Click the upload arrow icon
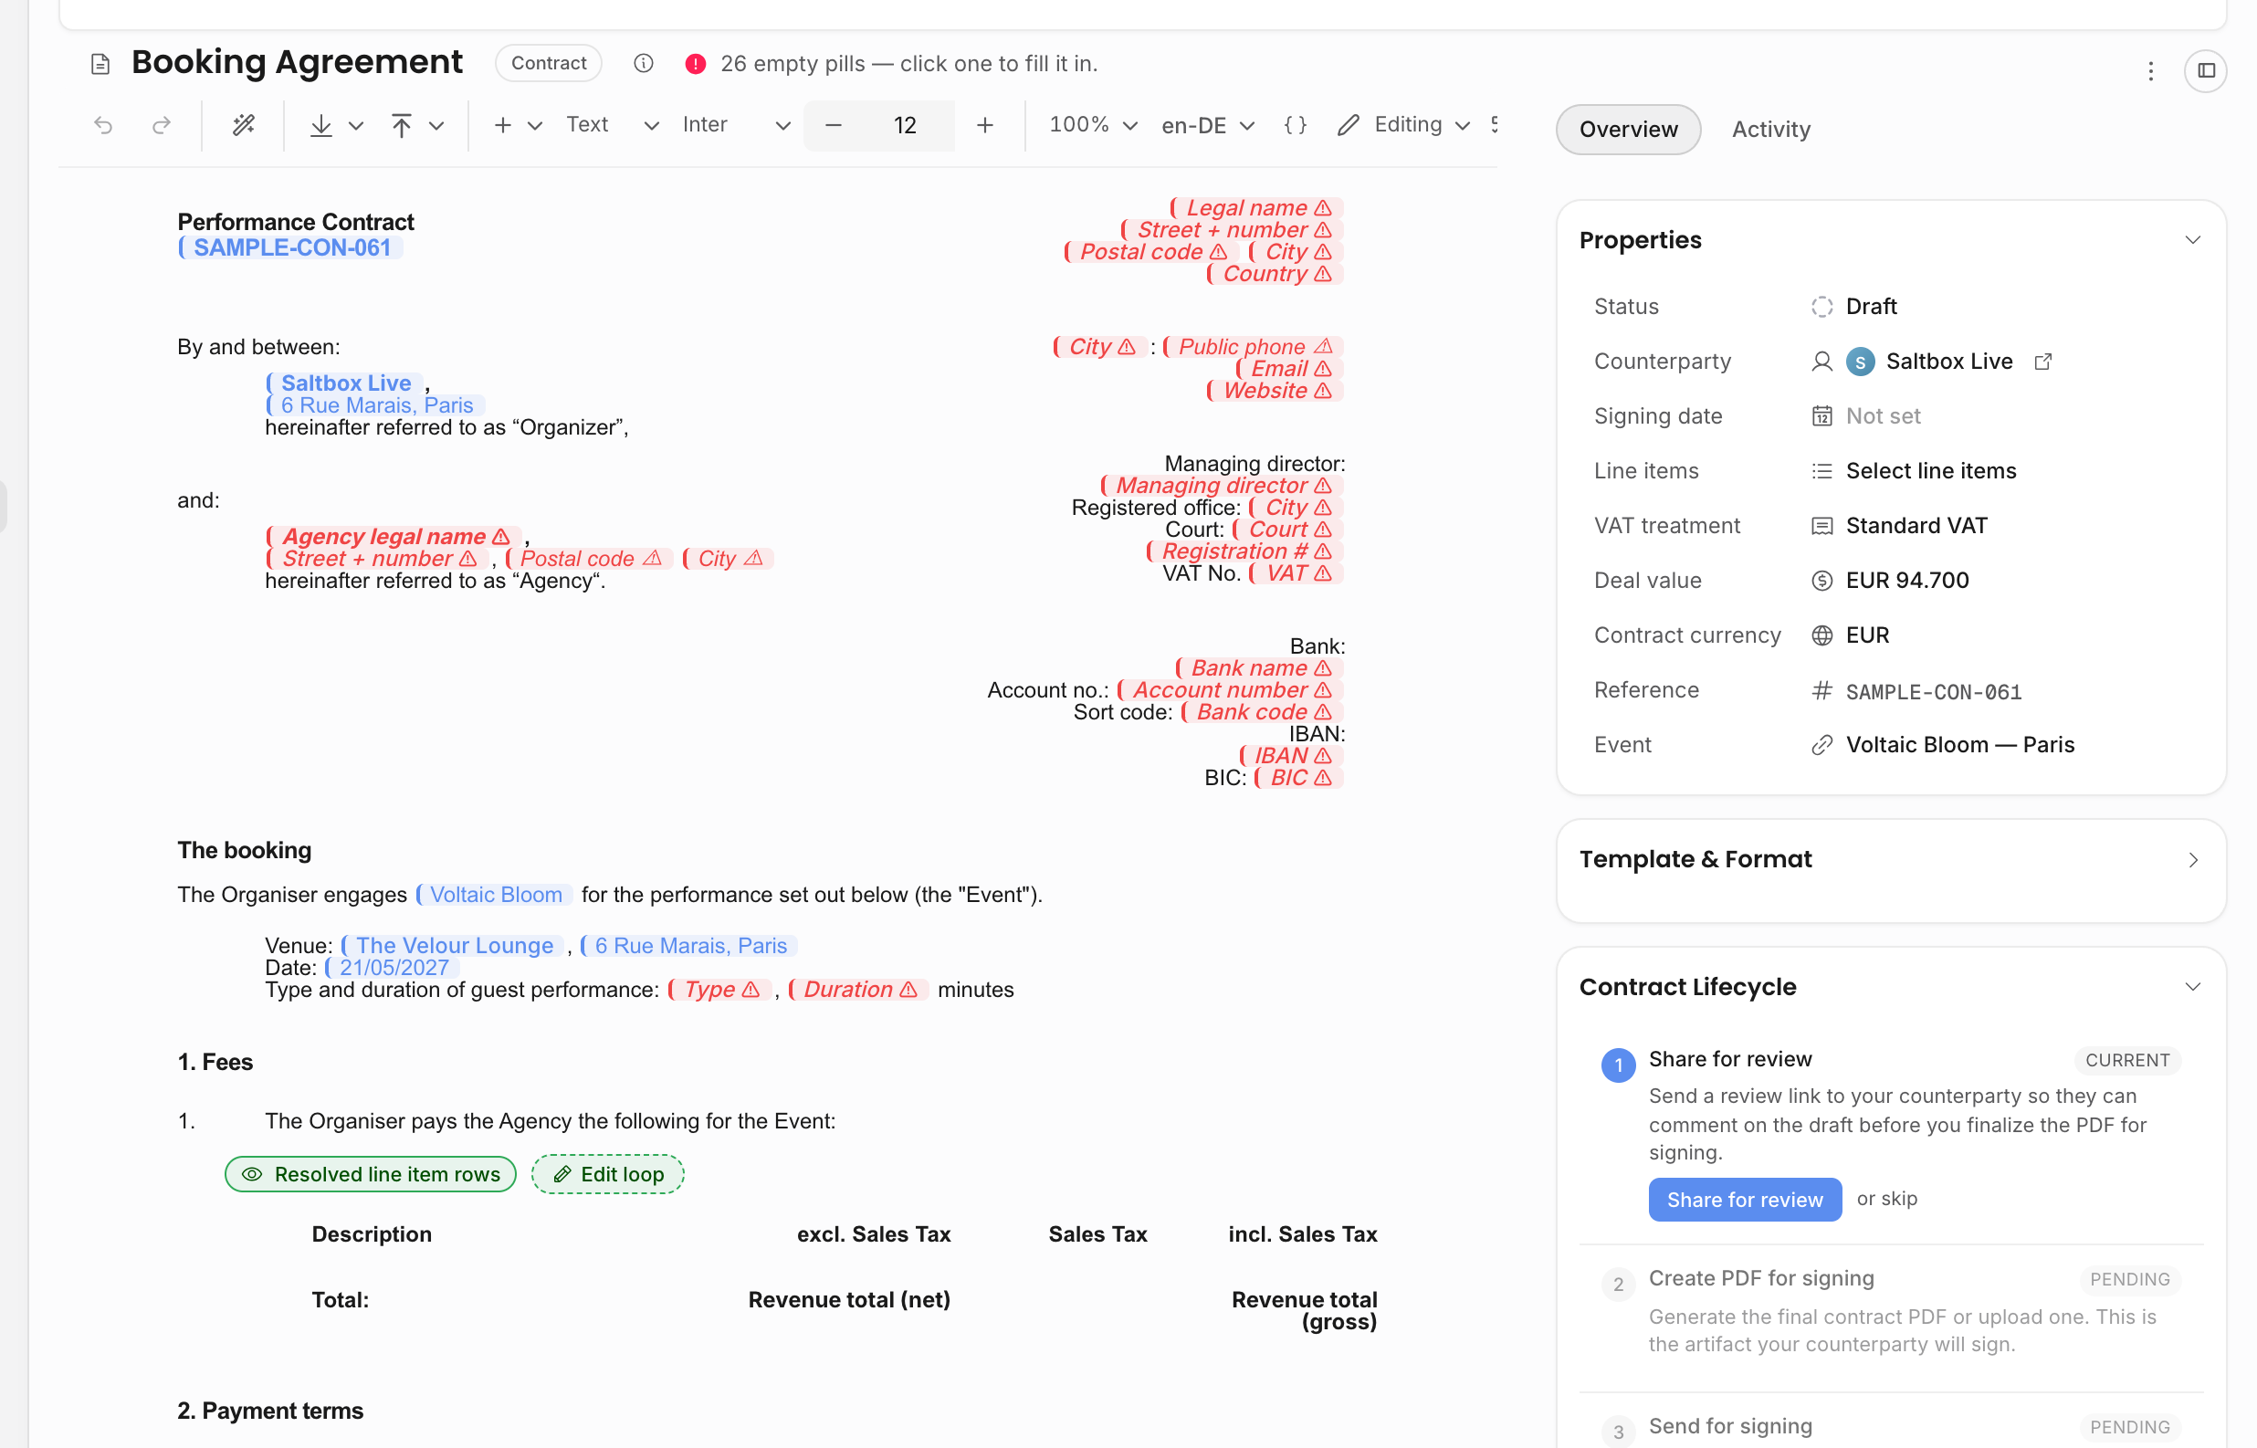The height and width of the screenshot is (1448, 2257). point(402,125)
